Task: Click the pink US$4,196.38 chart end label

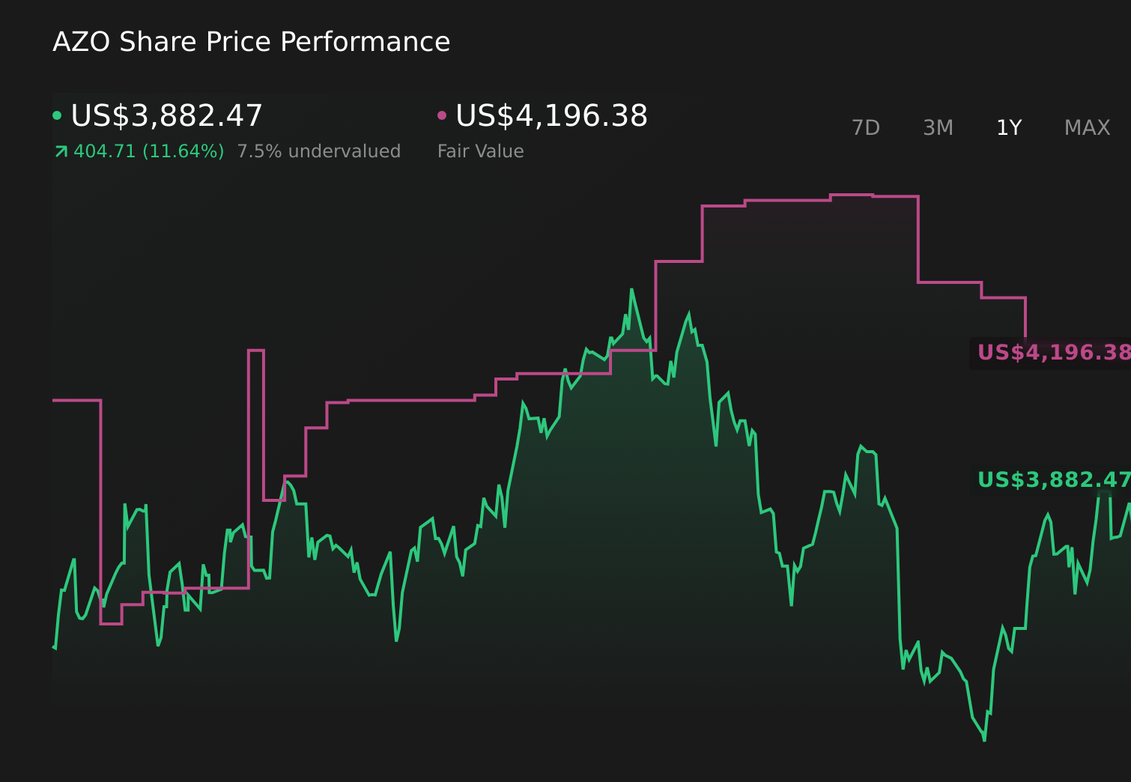Action: tap(1052, 353)
